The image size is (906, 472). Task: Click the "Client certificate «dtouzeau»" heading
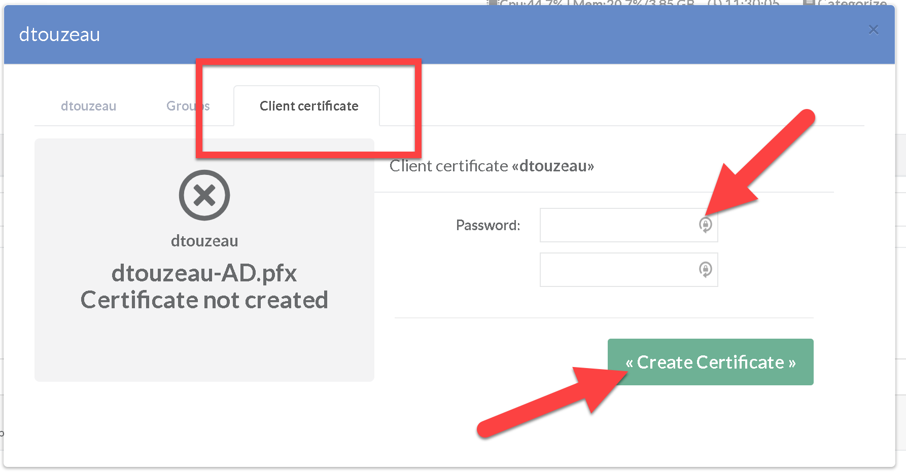click(492, 166)
